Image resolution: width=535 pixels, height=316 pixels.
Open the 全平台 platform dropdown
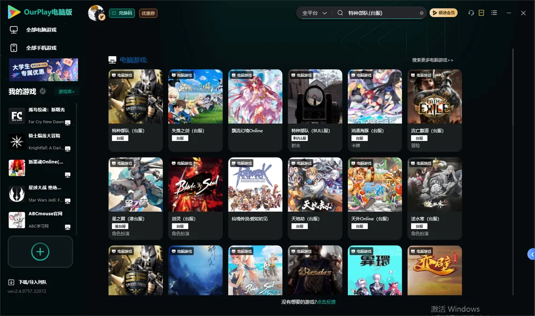point(314,13)
